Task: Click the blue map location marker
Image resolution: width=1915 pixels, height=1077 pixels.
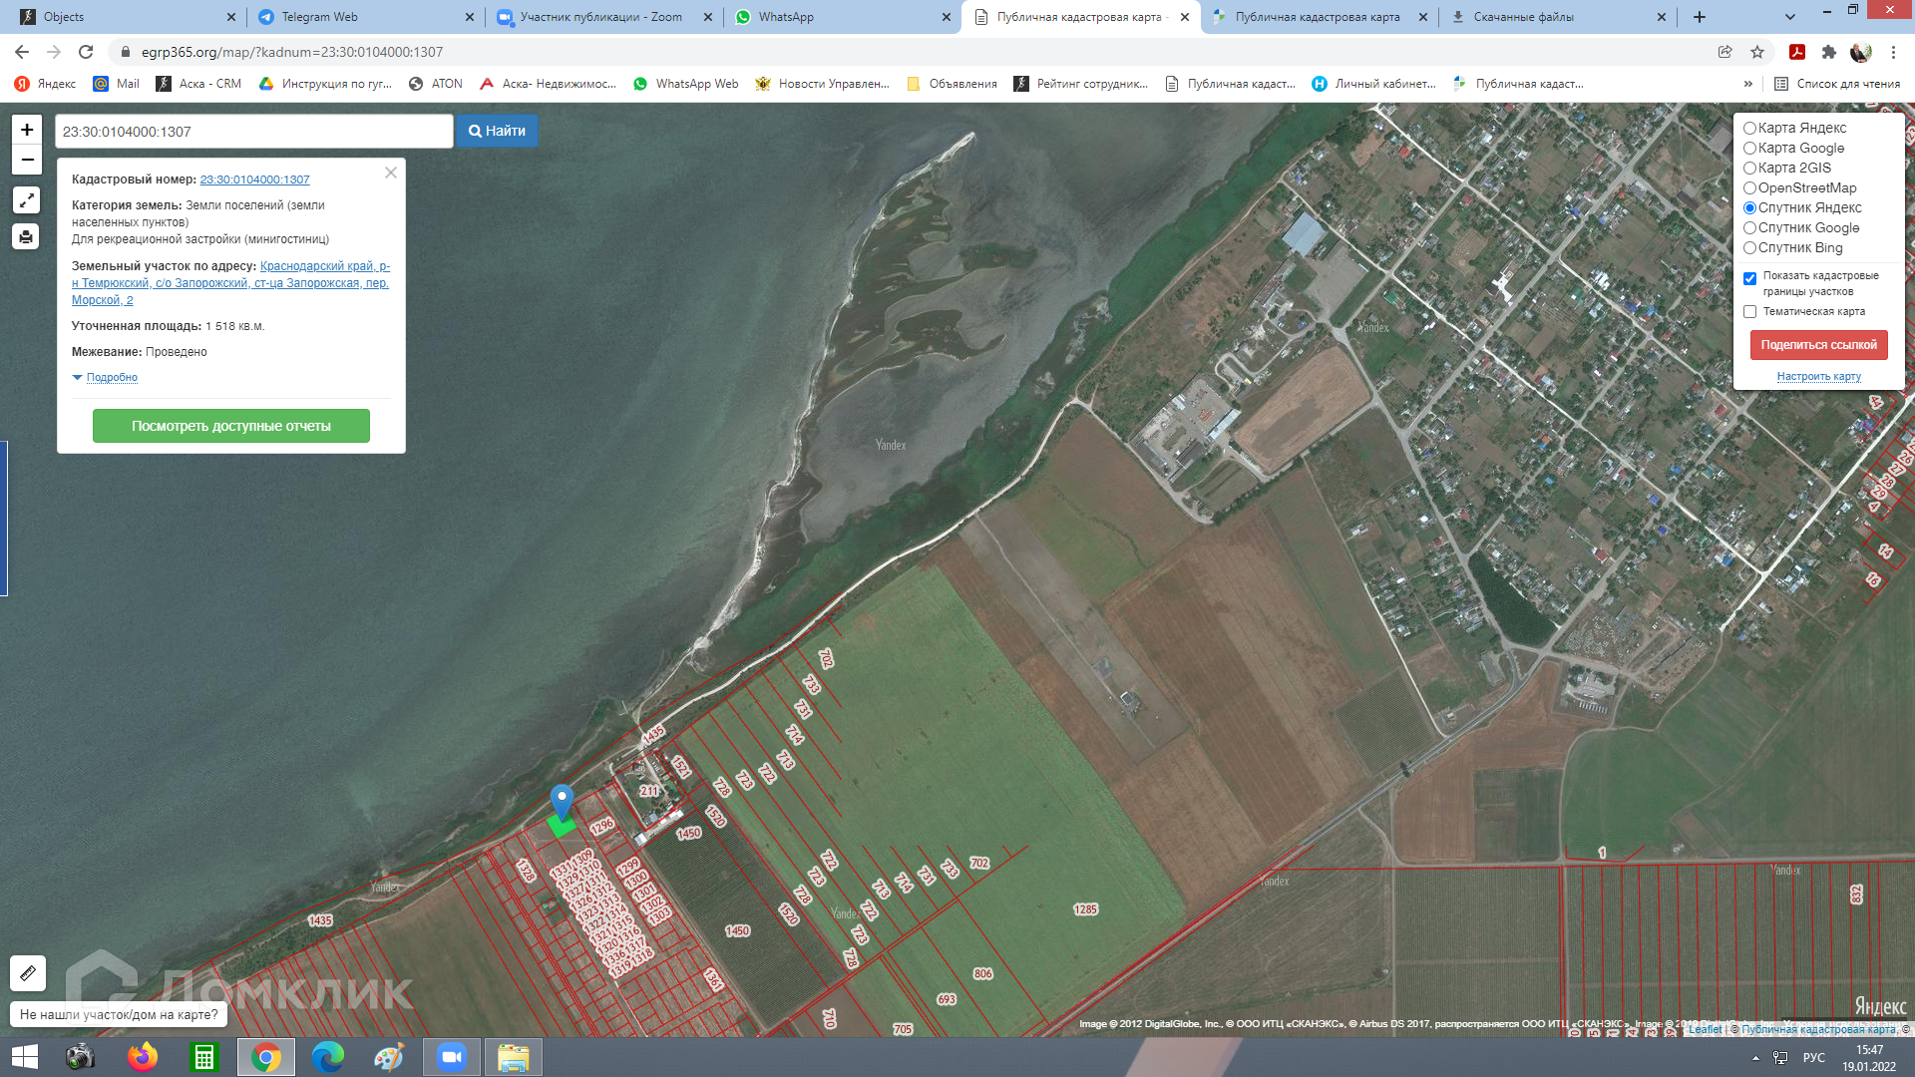Action: 562,801
